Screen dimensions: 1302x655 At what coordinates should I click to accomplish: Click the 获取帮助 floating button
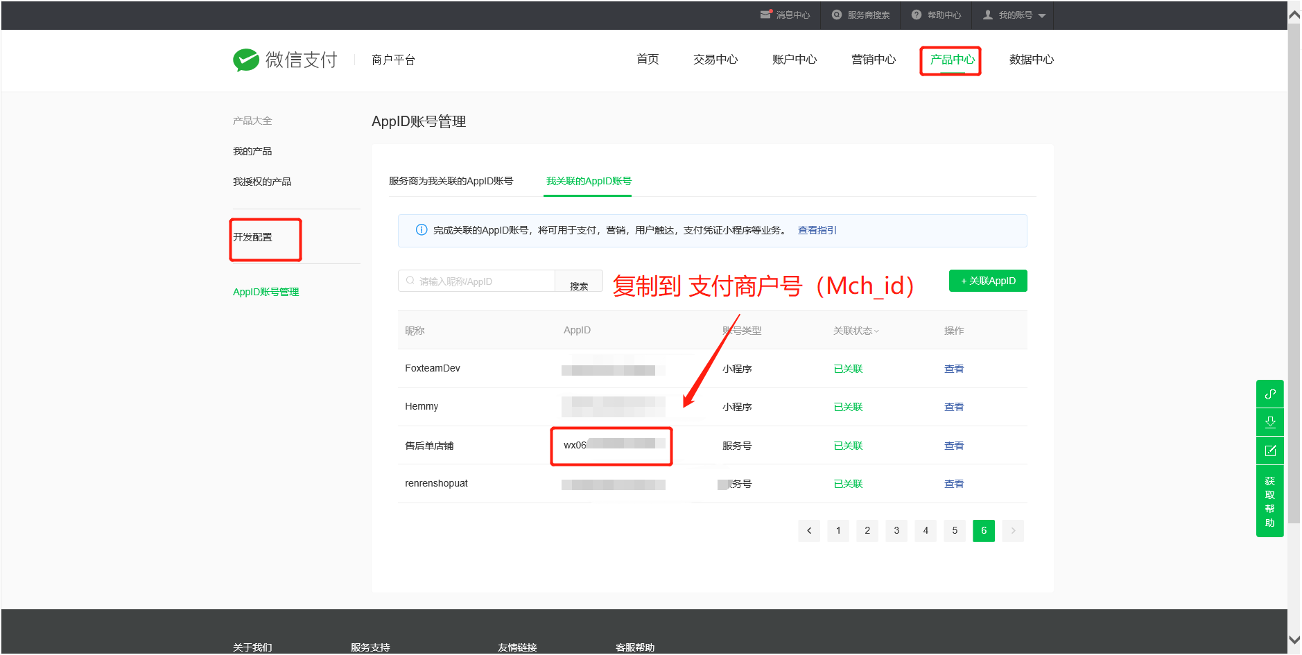point(1270,501)
